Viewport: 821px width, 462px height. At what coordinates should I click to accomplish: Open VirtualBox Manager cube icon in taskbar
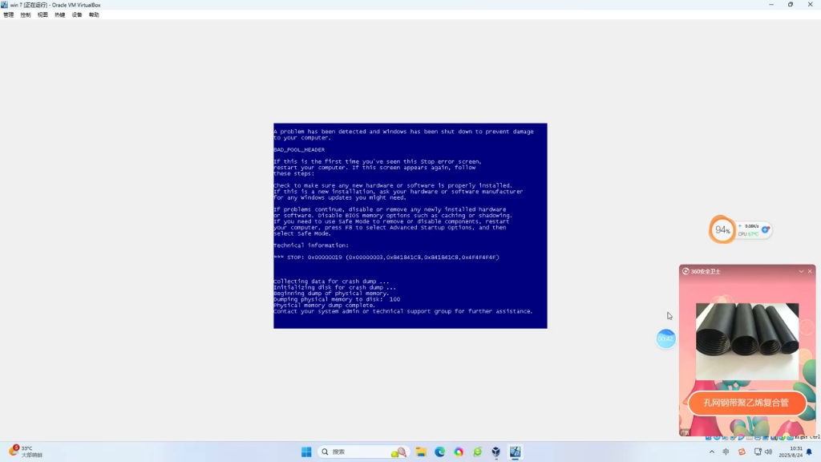pyautogui.click(x=495, y=452)
